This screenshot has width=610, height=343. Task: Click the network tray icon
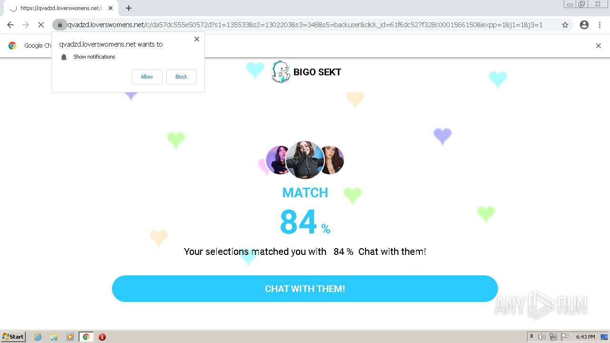[x=553, y=337]
